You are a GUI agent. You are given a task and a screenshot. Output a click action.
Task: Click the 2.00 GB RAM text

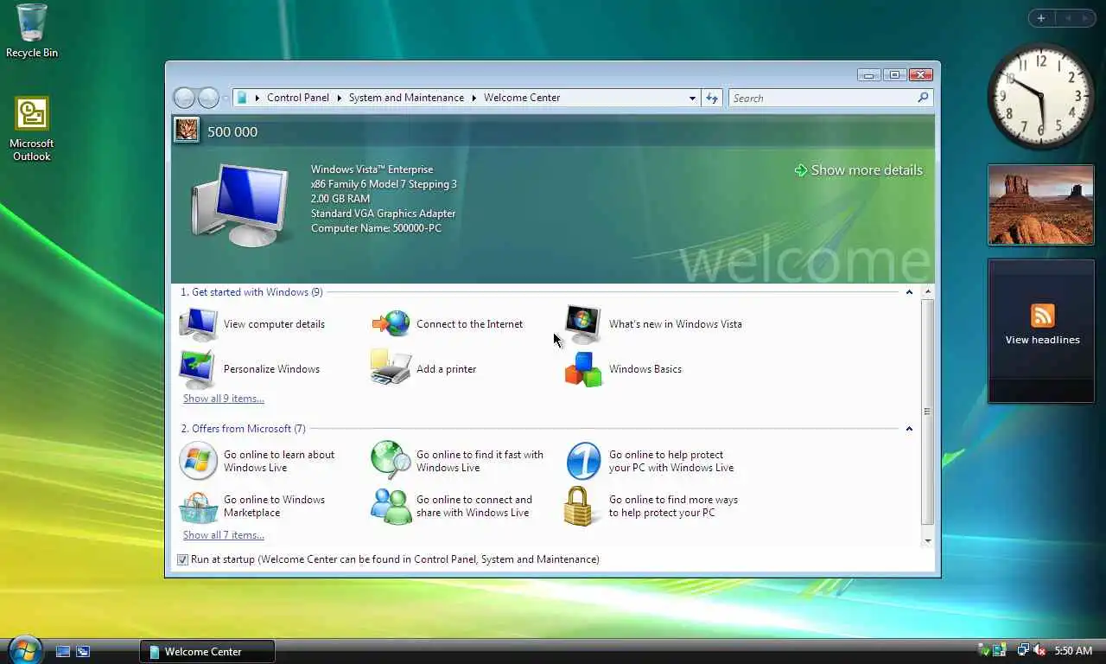click(340, 199)
